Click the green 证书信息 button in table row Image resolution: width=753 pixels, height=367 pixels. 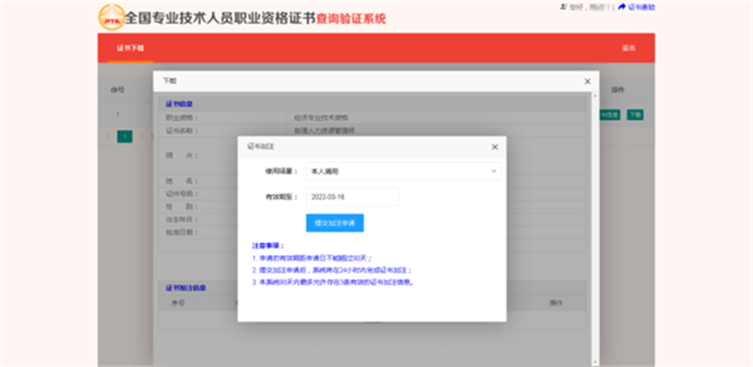tap(609, 114)
